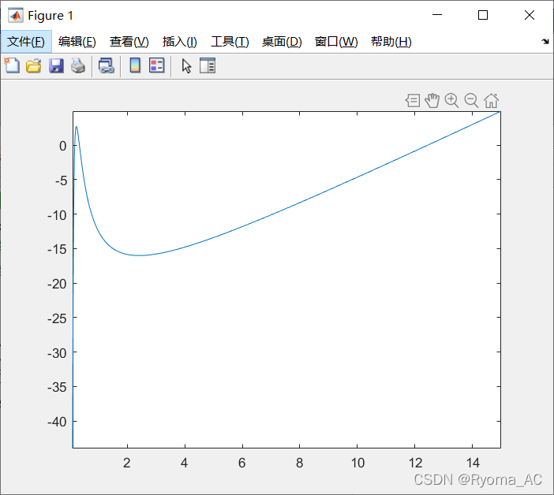This screenshot has width=554, height=495.
Task: Click the y-axis label -5
Action: coord(61,181)
